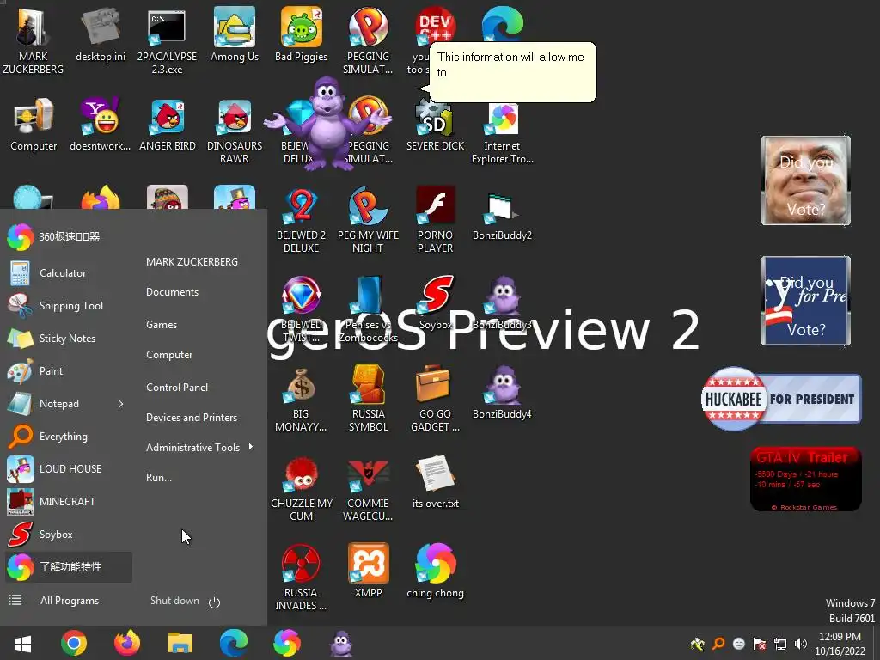Open the BIG MONAYY money bag icon
This screenshot has height=660, width=880.
(302, 399)
